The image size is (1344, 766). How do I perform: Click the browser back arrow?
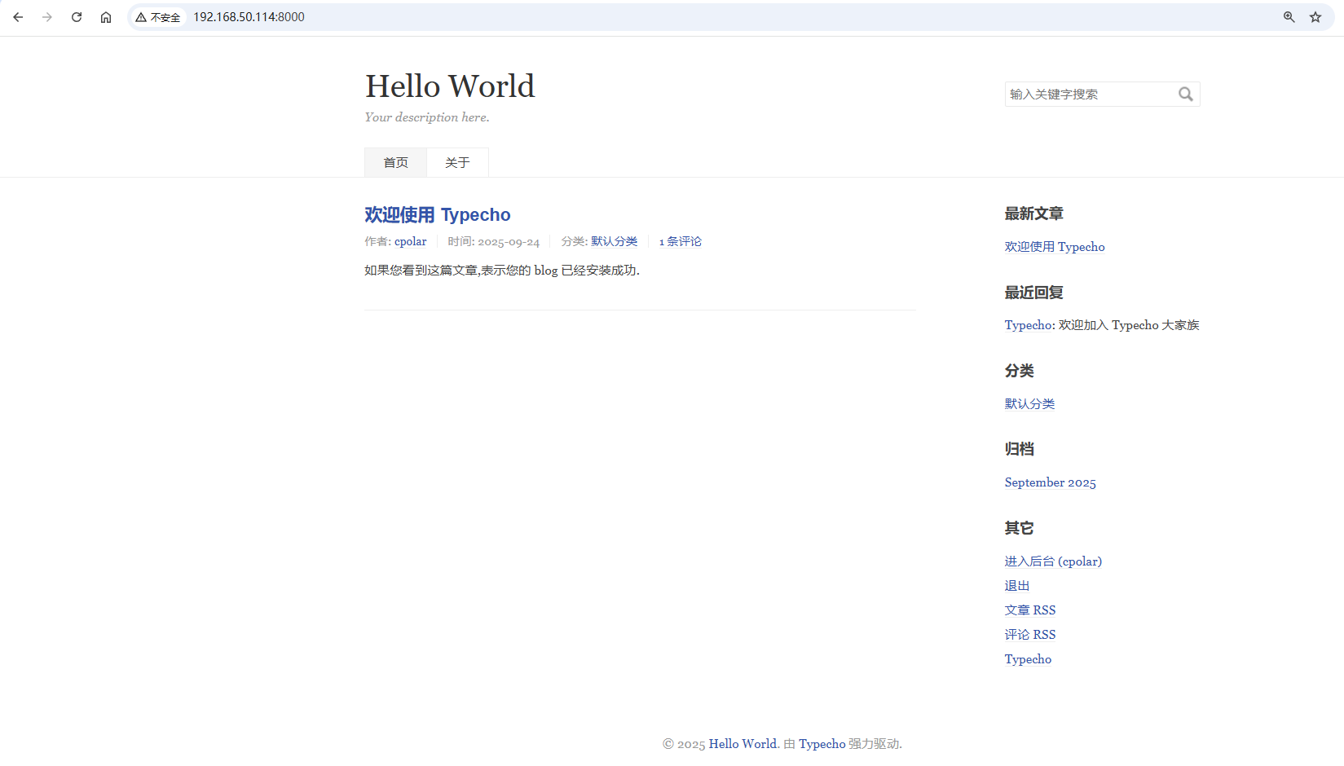click(18, 17)
